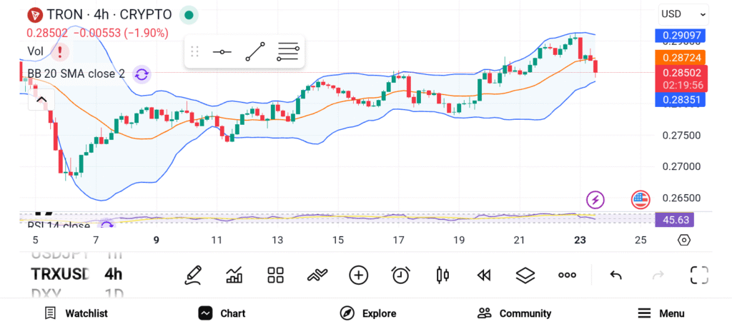Toggle the purple lightning events icon
Image resolution: width=732 pixels, height=329 pixels.
click(595, 200)
